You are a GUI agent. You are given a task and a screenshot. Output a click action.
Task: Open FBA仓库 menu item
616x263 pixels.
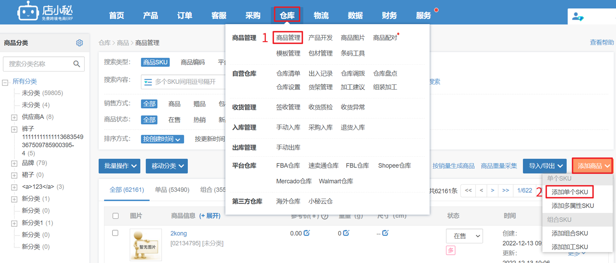[x=288, y=166]
